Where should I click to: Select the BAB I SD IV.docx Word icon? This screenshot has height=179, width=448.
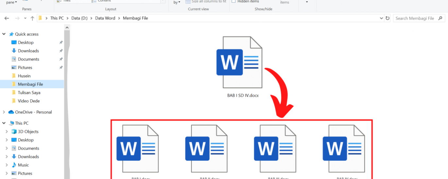click(239, 62)
